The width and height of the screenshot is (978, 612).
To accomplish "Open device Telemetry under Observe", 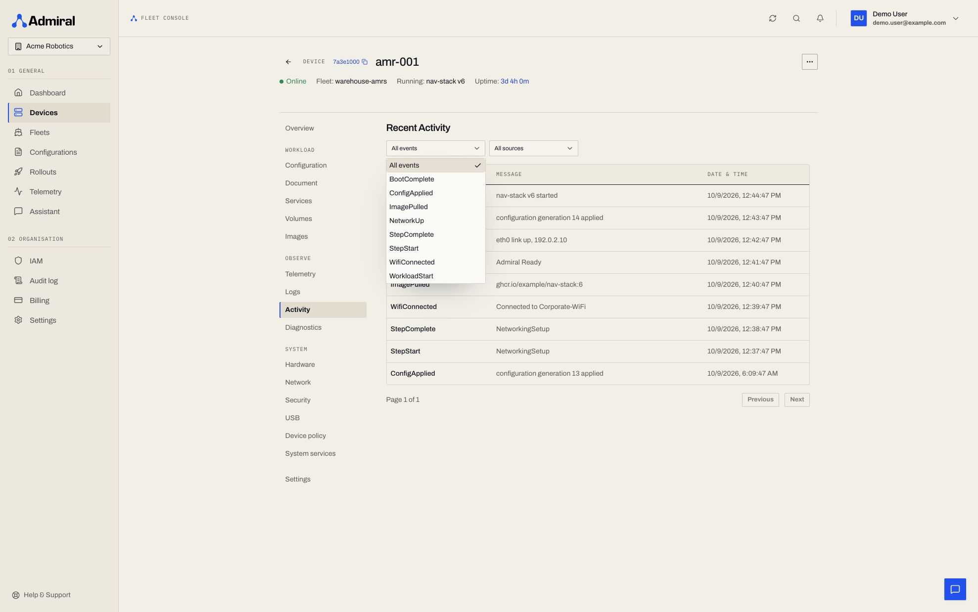I will [323, 274].
